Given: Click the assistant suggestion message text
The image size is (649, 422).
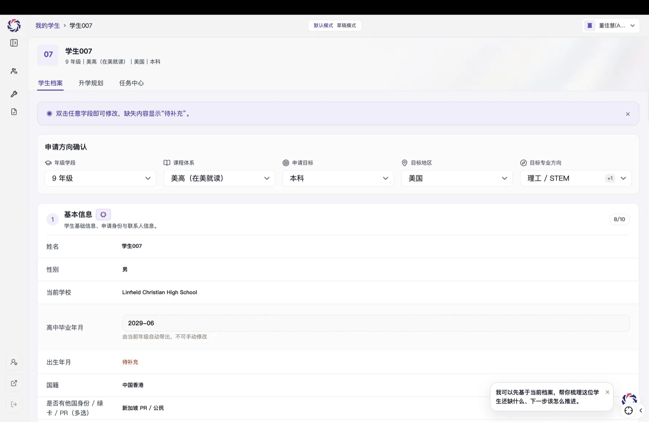Looking at the screenshot, I should tap(547, 397).
